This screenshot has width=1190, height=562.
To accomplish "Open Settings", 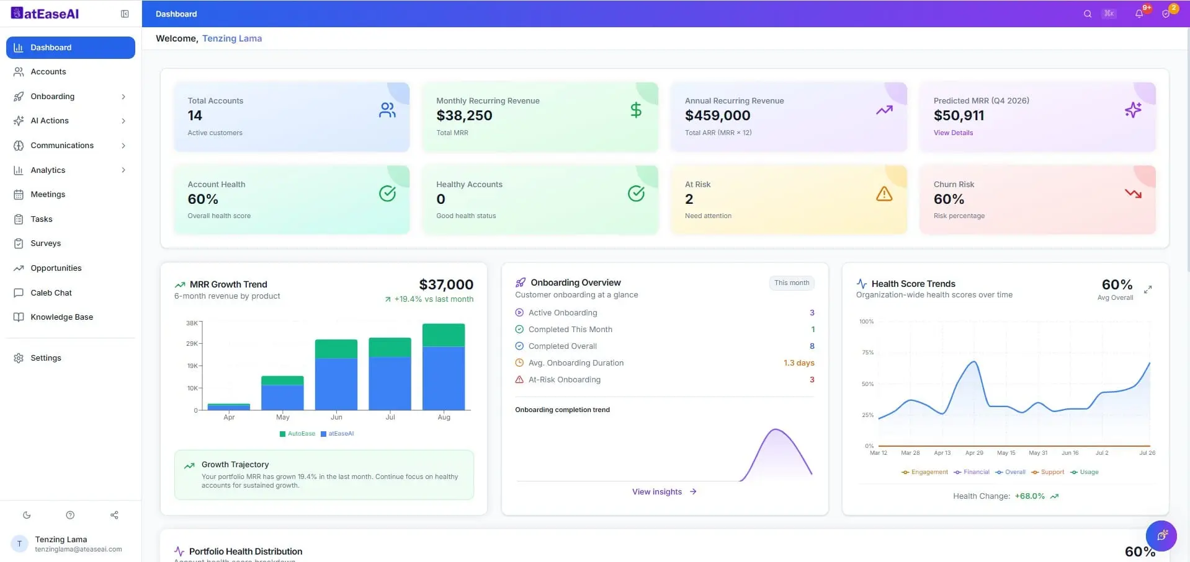I will [71, 358].
